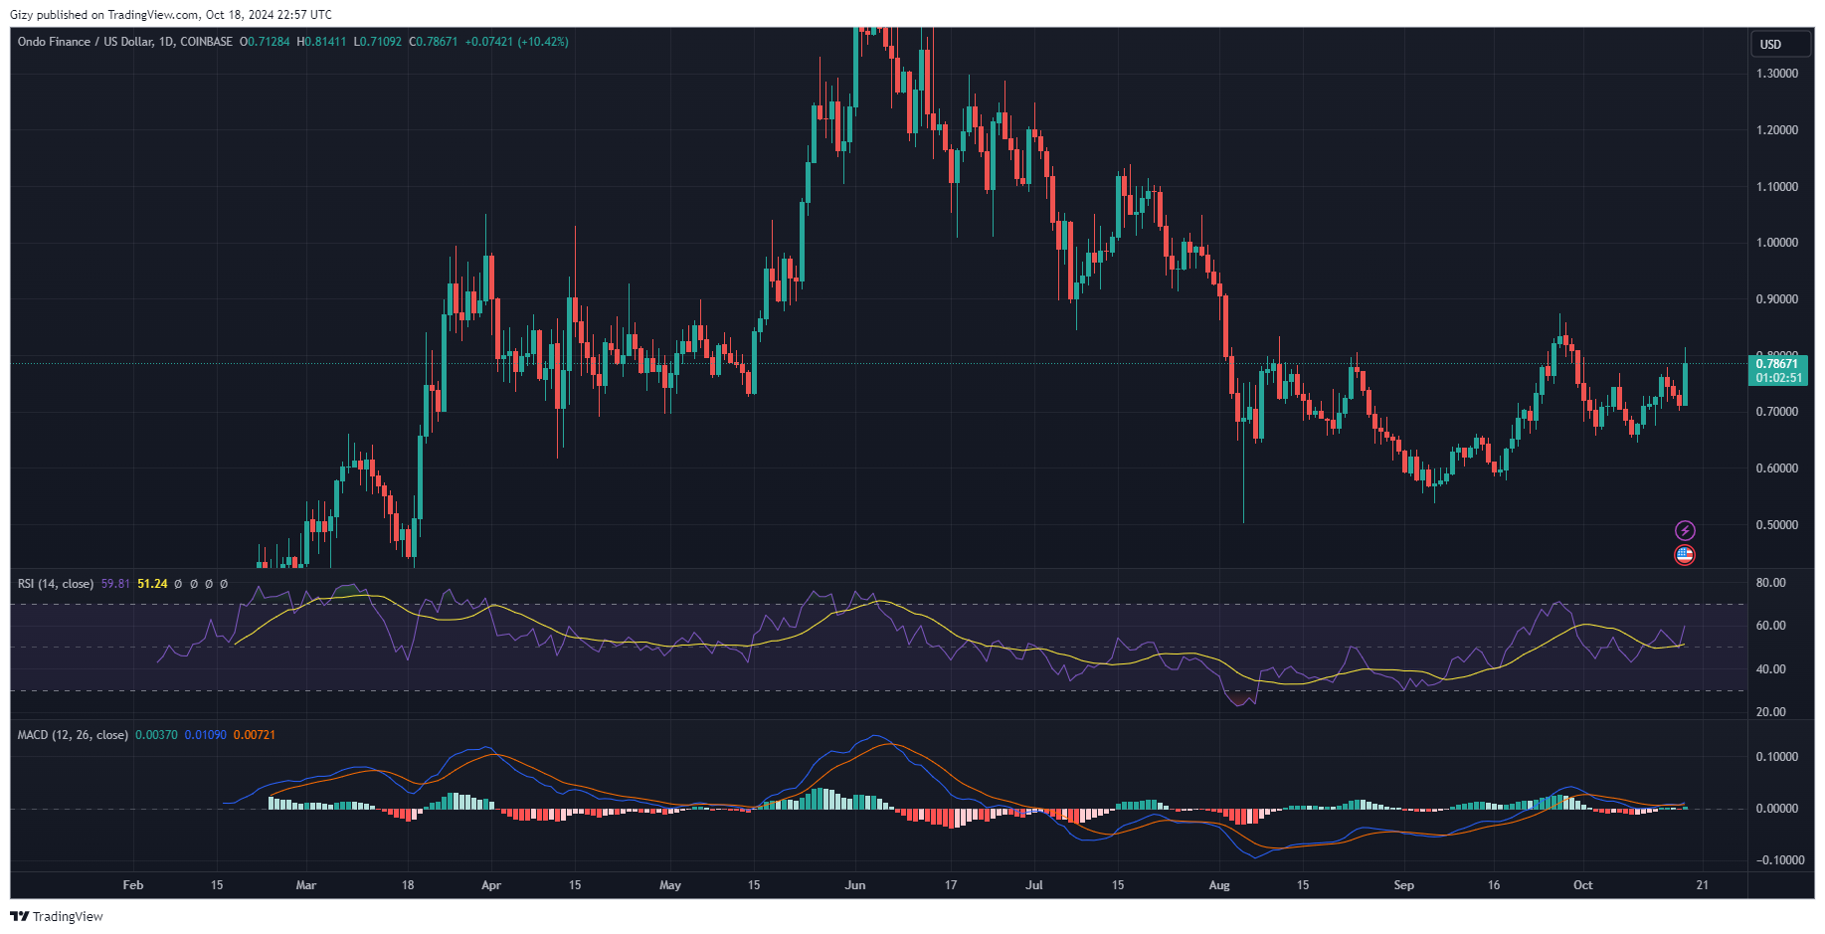Open the USD currency selector
Screen dimensions: 1825x934
tap(1780, 44)
